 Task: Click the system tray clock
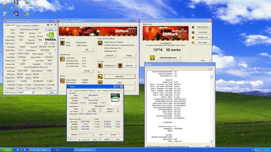tap(267, 150)
